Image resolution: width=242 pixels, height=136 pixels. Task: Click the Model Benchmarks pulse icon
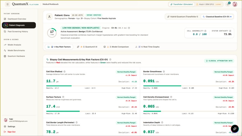(5, 50)
